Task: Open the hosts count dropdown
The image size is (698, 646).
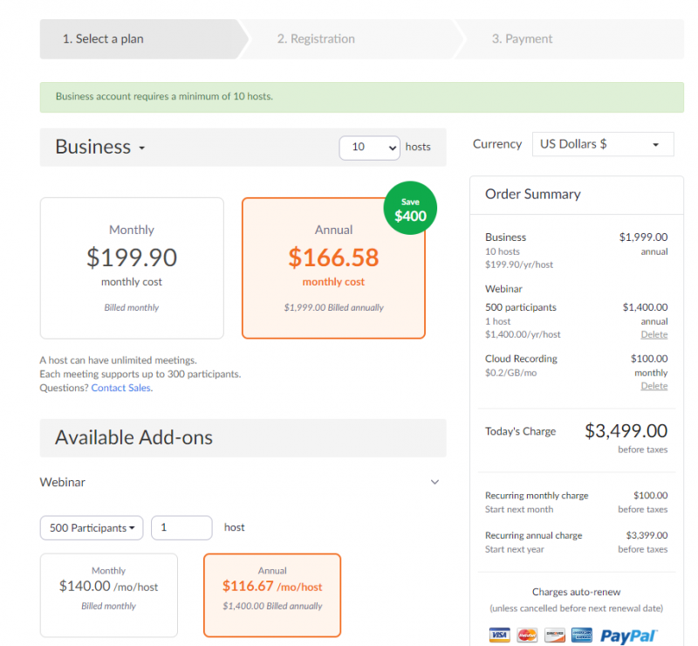Action: 369,148
